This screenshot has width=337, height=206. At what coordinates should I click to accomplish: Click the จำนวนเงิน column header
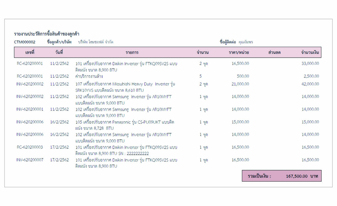point(310,52)
